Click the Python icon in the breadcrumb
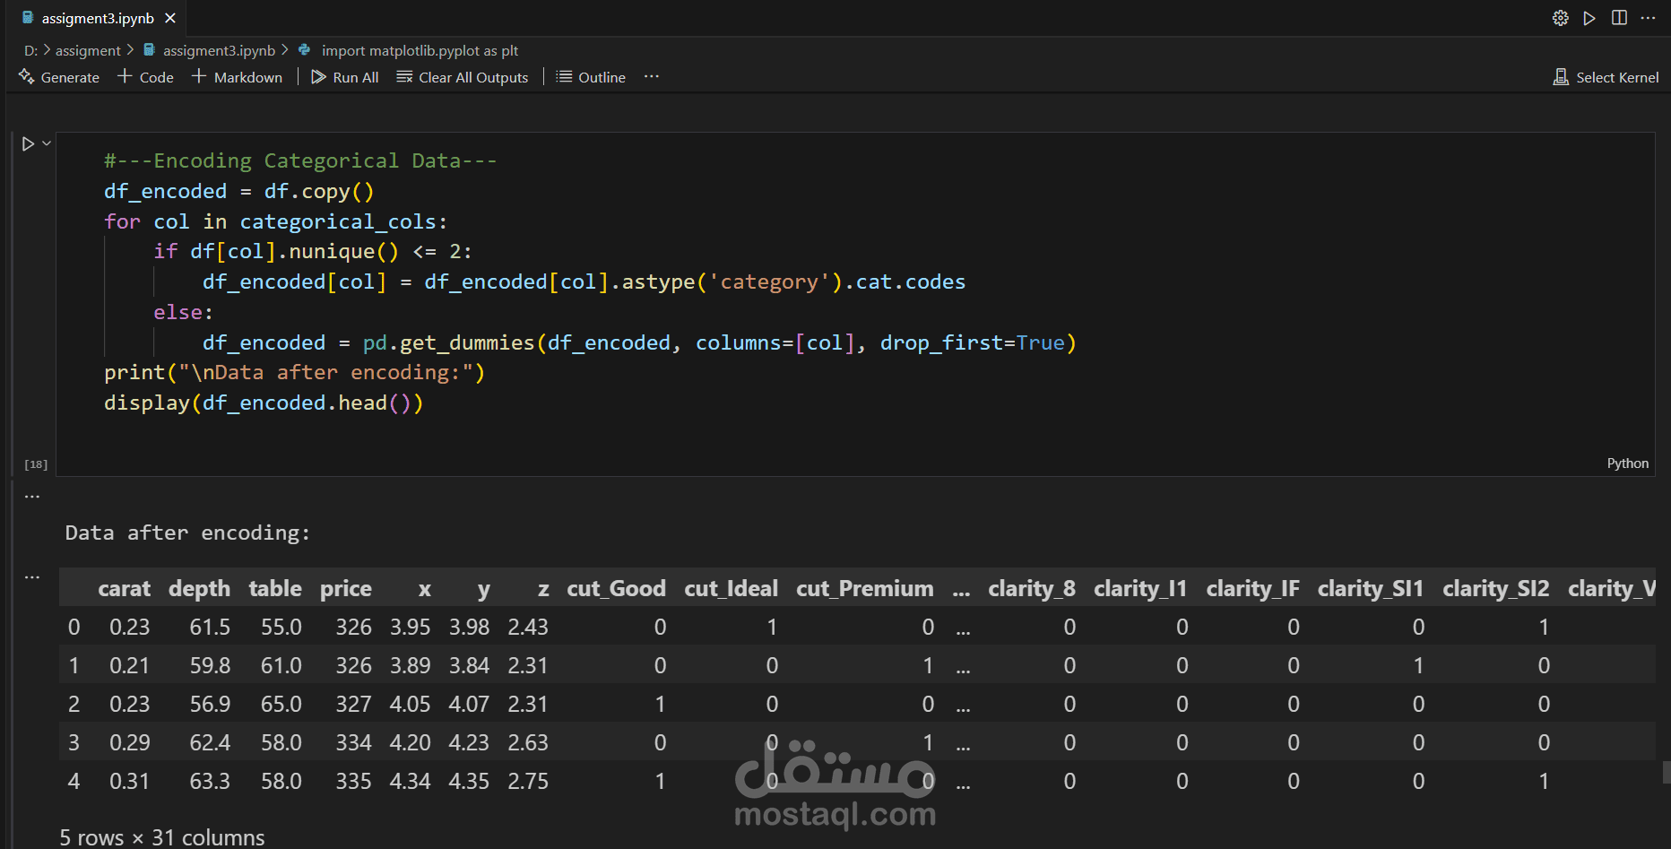 (x=305, y=50)
